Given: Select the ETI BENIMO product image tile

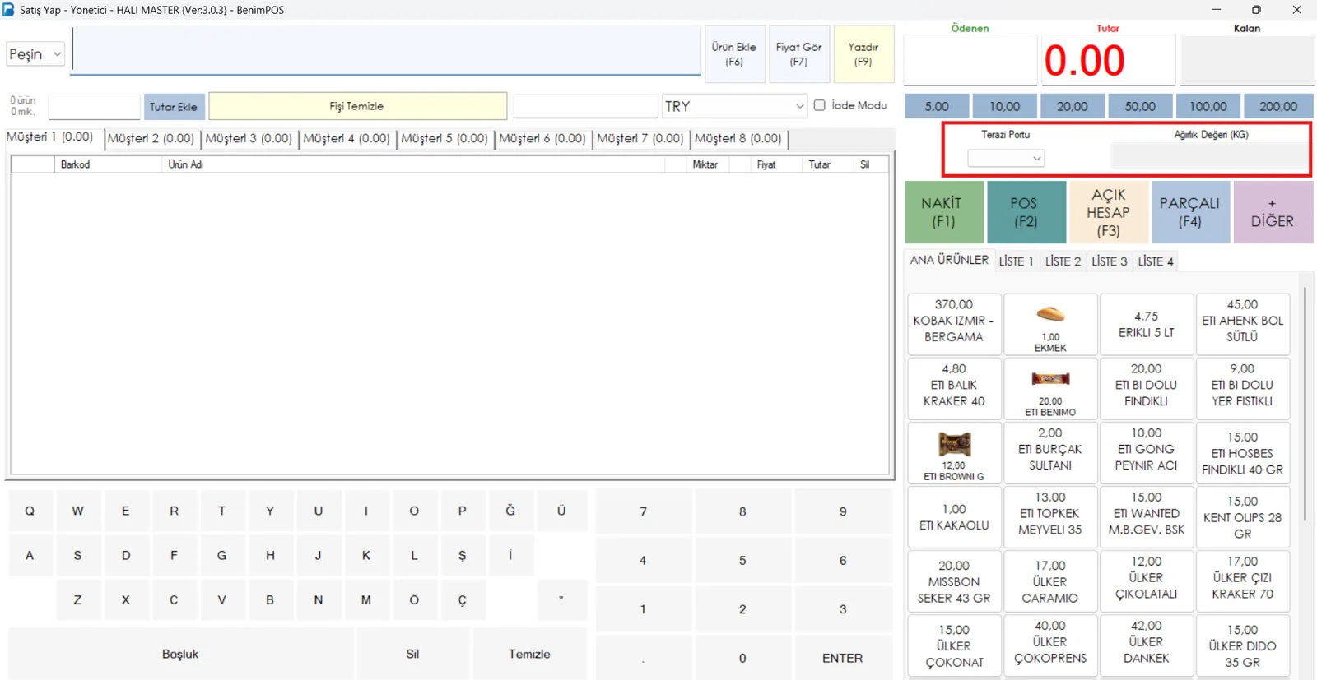Looking at the screenshot, I should pos(1050,388).
